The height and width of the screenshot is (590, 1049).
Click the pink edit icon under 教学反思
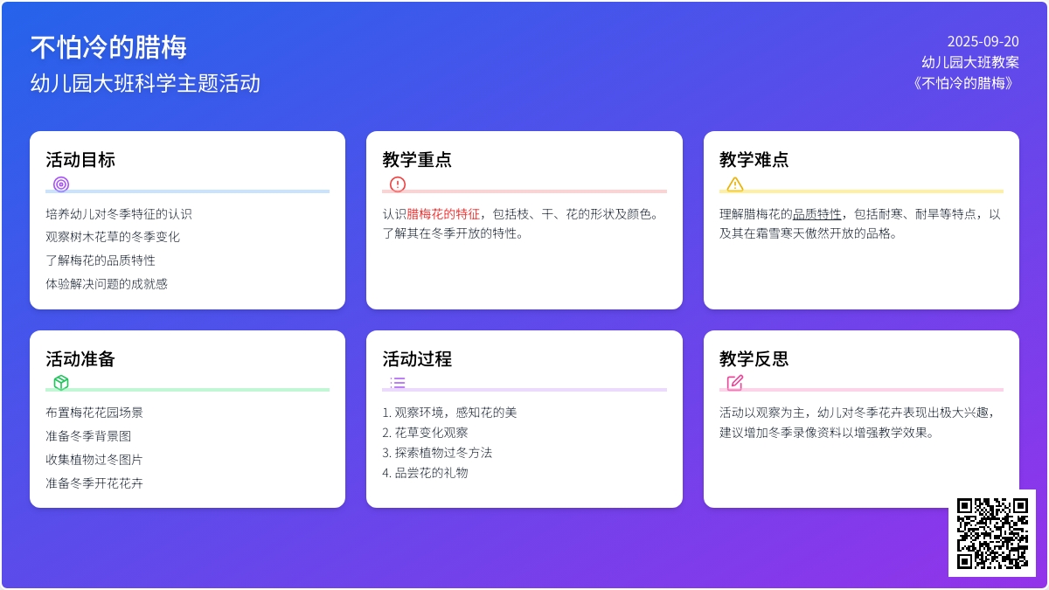click(735, 383)
